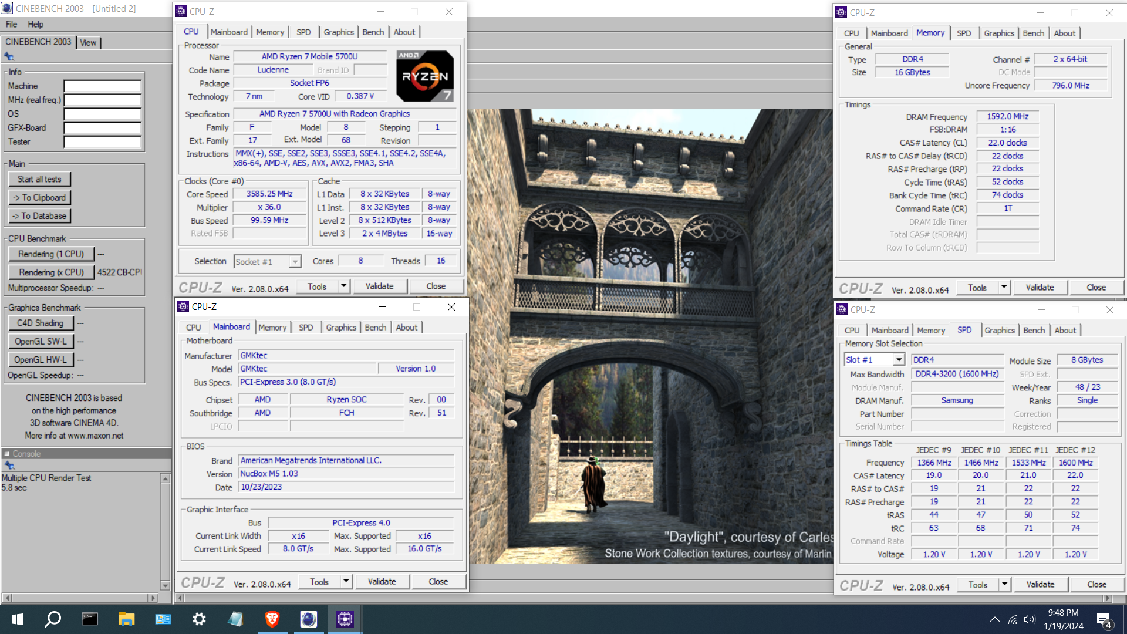Click pin icon under the CINEBENCH 2003 tab

9,56
